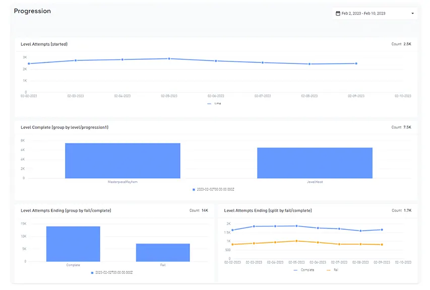Click the 02-09-2023 point on Level Attempts line
This screenshot has height=290, width=430.
click(356, 63)
